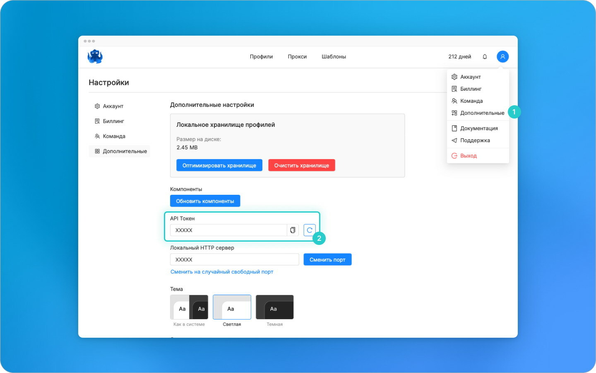Click the Локальное хранилище профилей heading
The height and width of the screenshot is (373, 596).
tap(226, 125)
